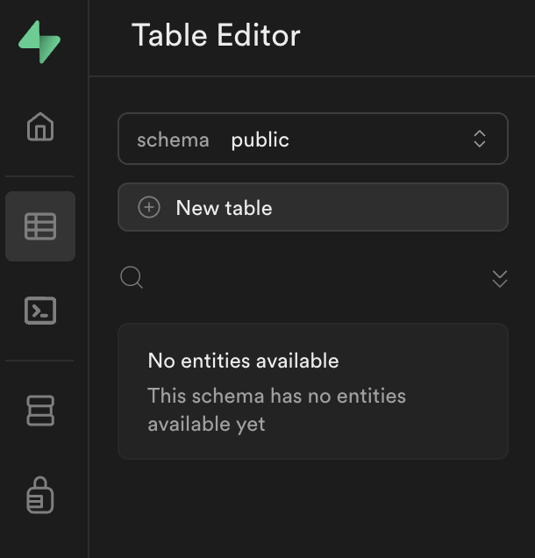Select the Table Editor sidebar icon

(x=40, y=226)
